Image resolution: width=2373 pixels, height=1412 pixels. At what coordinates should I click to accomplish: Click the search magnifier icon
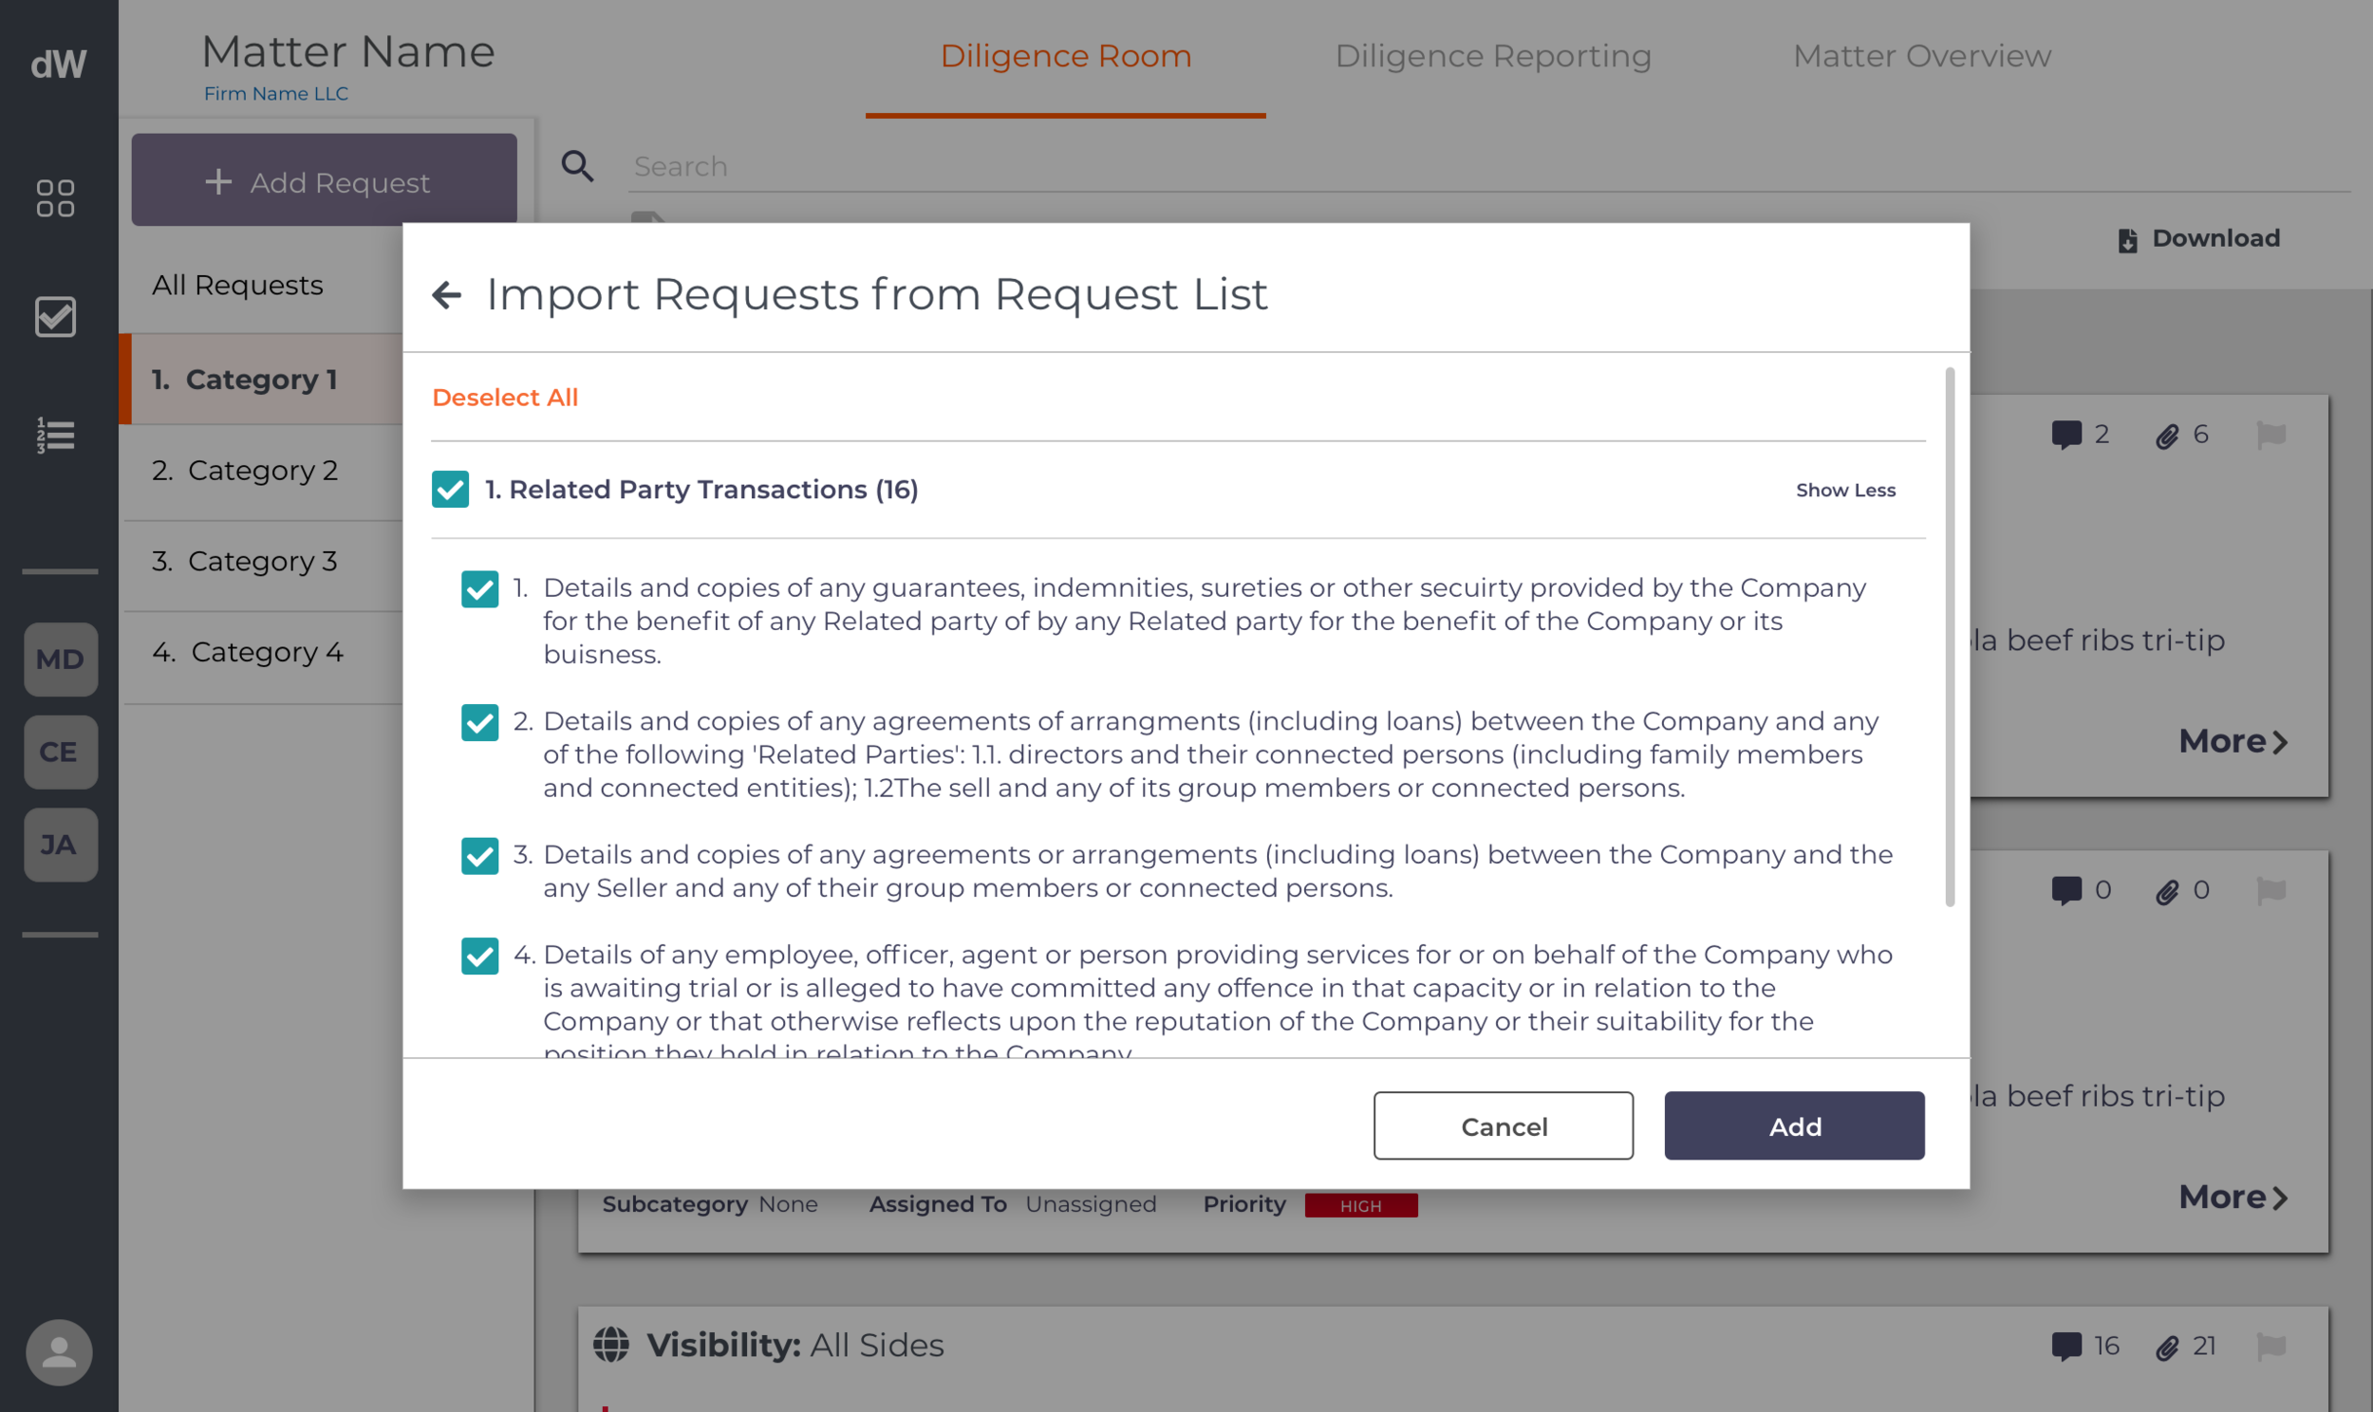pos(576,166)
